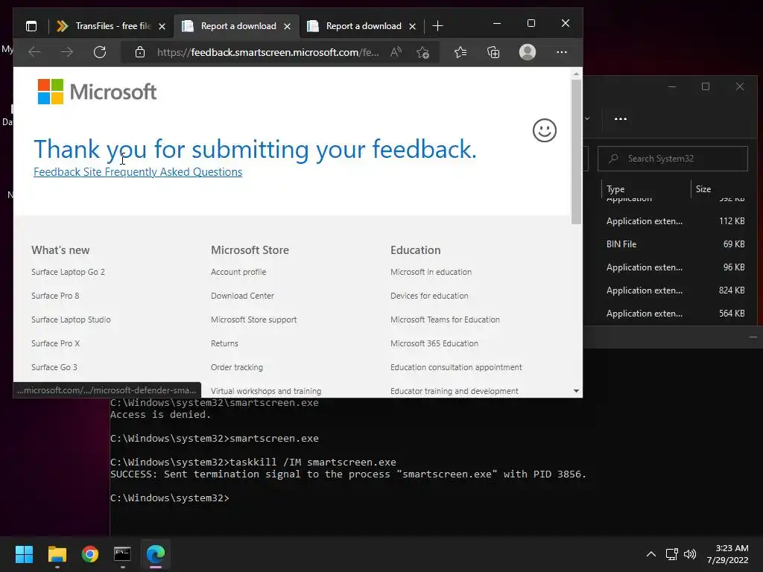Open the Surface Go 3 link
This screenshot has height=572, width=763.
[x=54, y=367]
